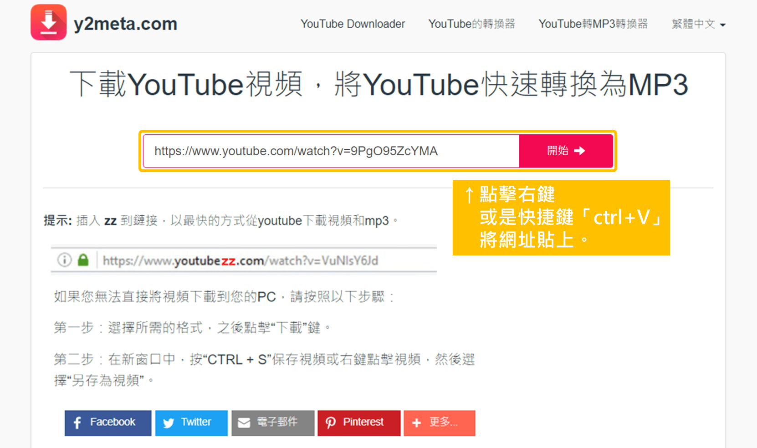Share via Pinterest button
757x448 pixels.
click(359, 423)
